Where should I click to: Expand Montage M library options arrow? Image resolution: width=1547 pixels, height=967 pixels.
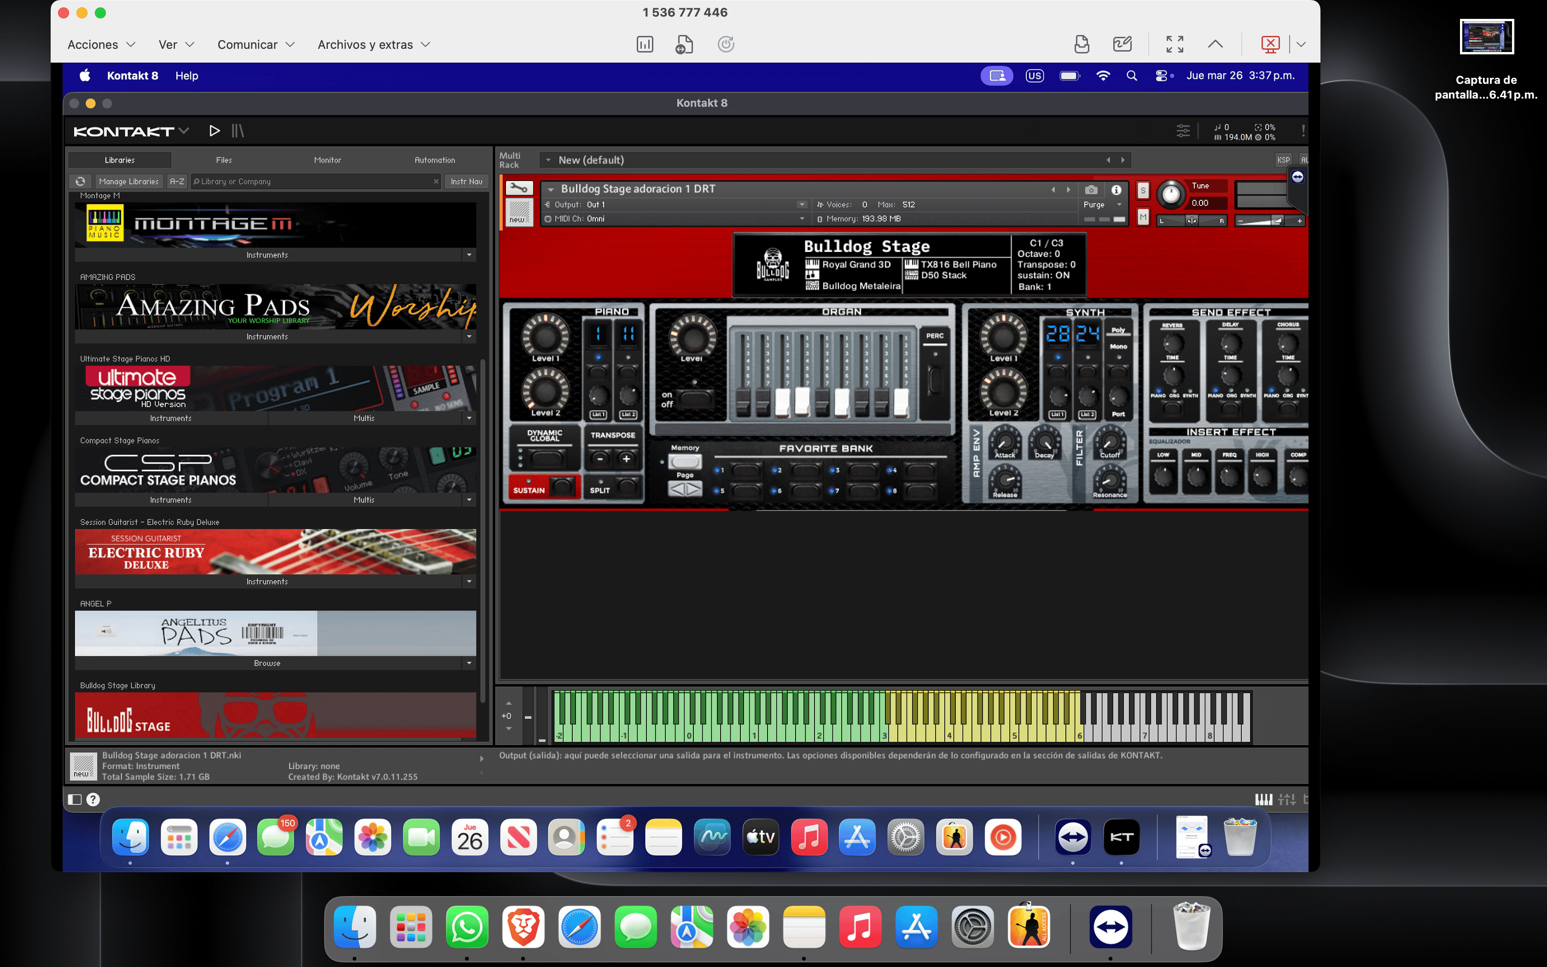469,255
